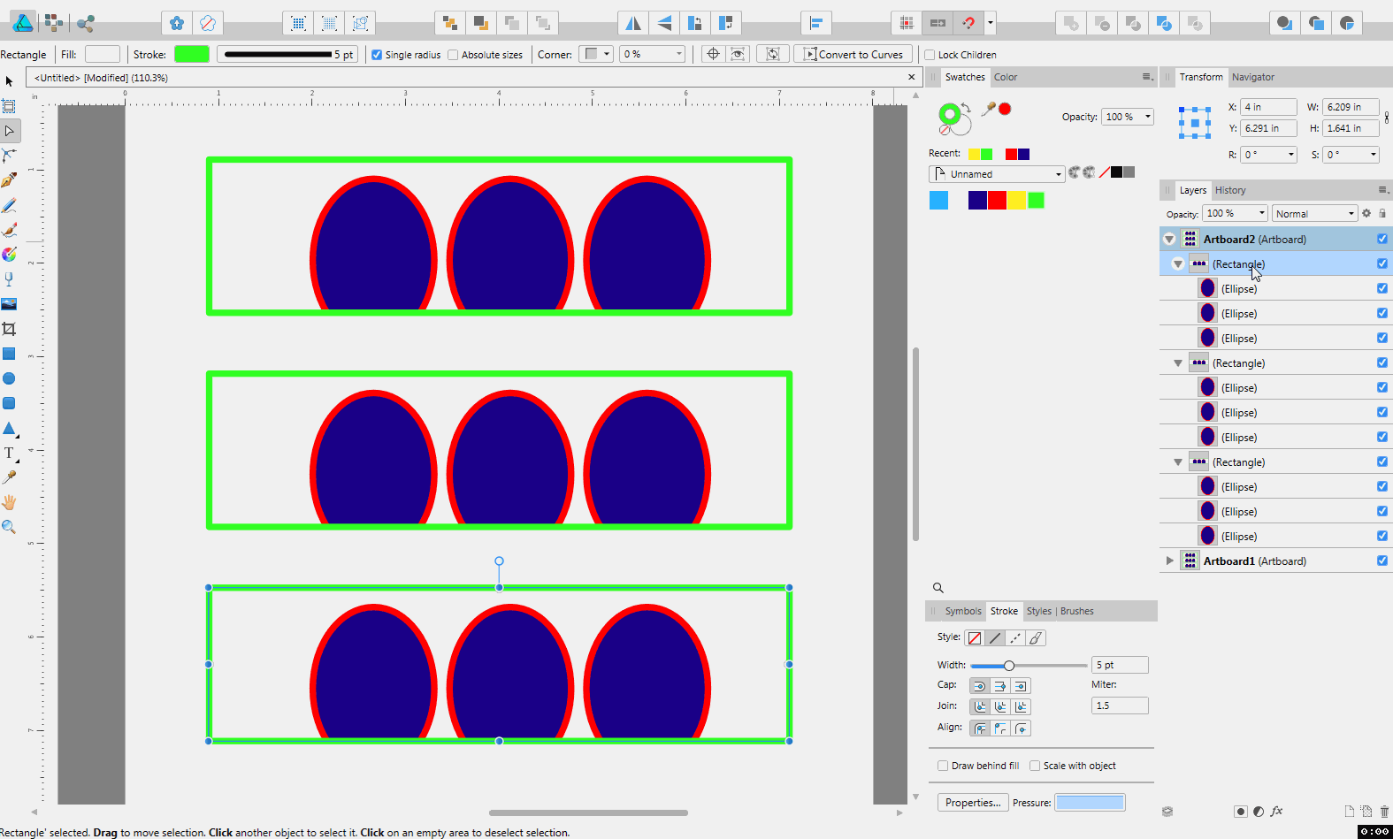Close the Untitled document tab
1393x839 pixels.
pos(912,77)
